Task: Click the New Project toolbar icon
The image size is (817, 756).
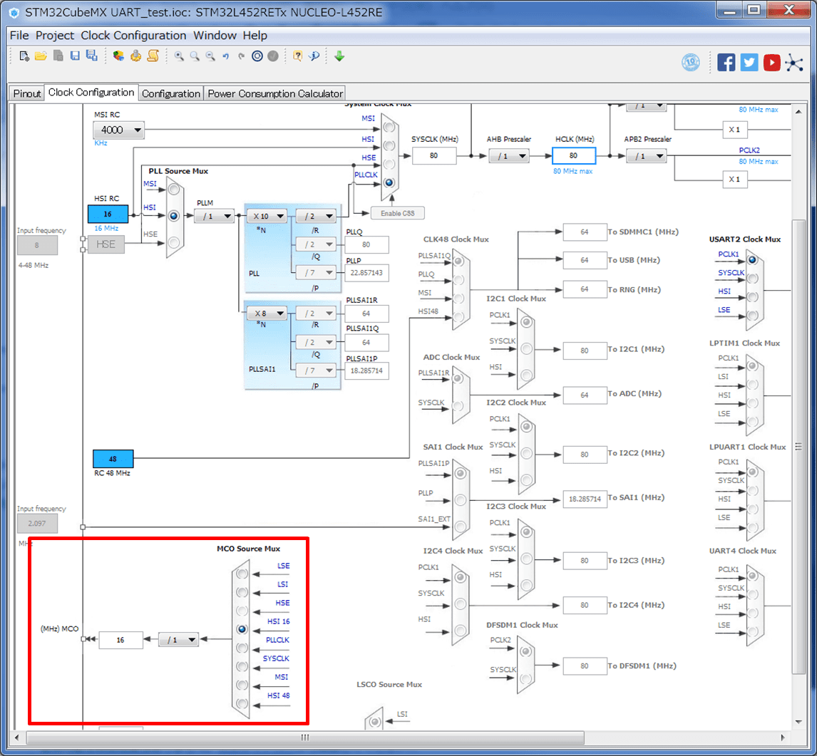Action: [x=24, y=56]
